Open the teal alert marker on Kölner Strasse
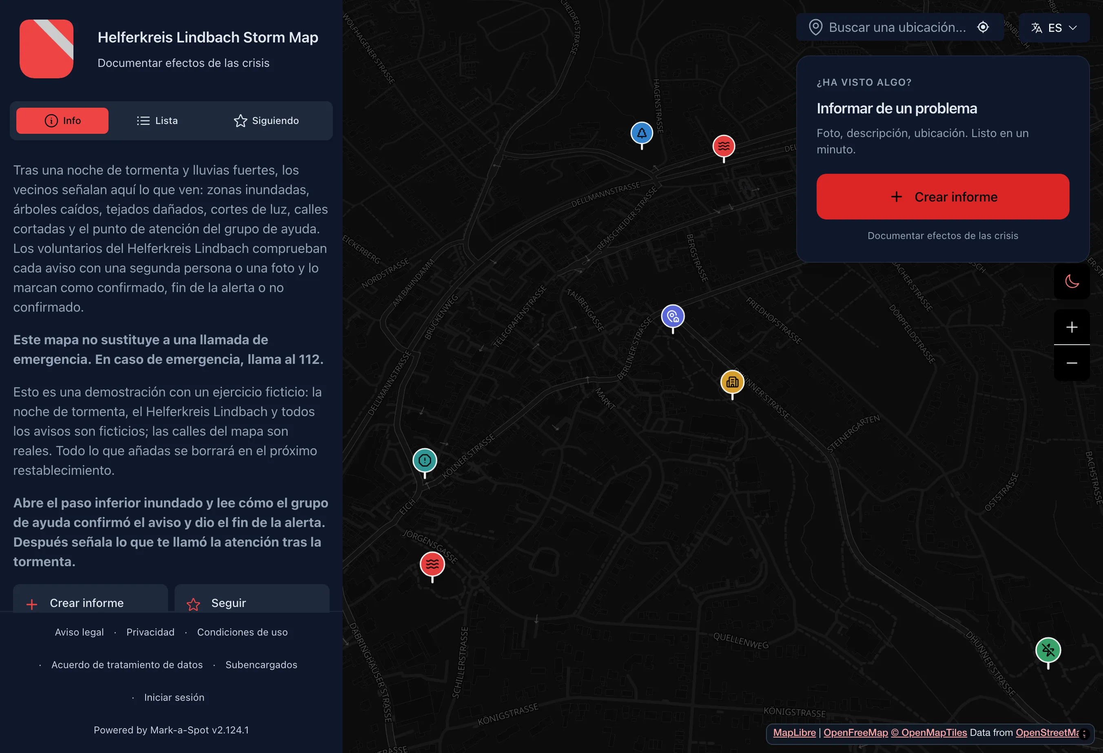Image resolution: width=1103 pixels, height=753 pixels. (x=425, y=460)
